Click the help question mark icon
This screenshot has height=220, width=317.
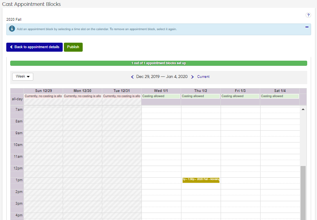point(308,15)
